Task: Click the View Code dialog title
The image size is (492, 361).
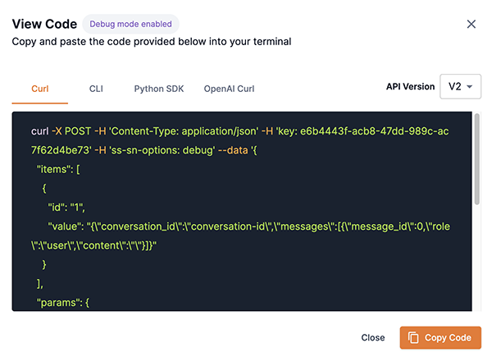Action: pos(44,25)
